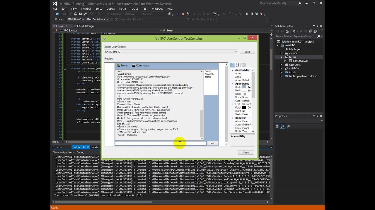The height and width of the screenshot is (210, 375).
Task: Switch to ctrlIRC.vb [Design] tab
Action: click(84, 26)
